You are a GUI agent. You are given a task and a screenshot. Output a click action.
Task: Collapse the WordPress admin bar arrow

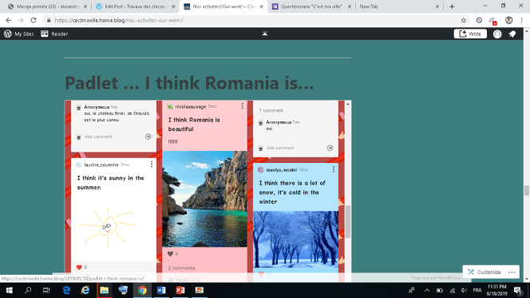point(265,34)
